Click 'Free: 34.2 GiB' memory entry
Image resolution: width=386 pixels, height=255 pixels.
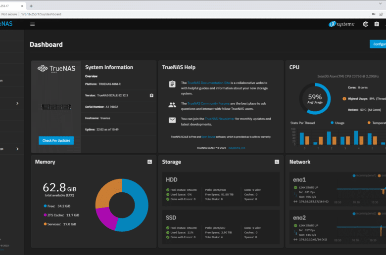[x=57, y=206]
